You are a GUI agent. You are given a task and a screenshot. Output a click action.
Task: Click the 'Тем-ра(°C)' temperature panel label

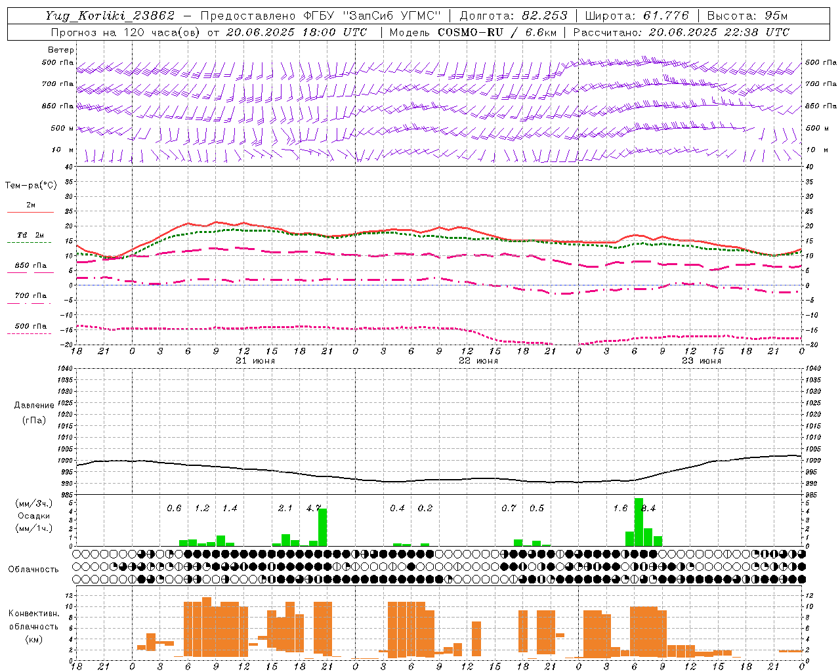point(31,186)
